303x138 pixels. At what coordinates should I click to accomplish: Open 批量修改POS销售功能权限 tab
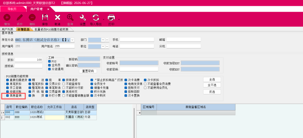pos(52,29)
